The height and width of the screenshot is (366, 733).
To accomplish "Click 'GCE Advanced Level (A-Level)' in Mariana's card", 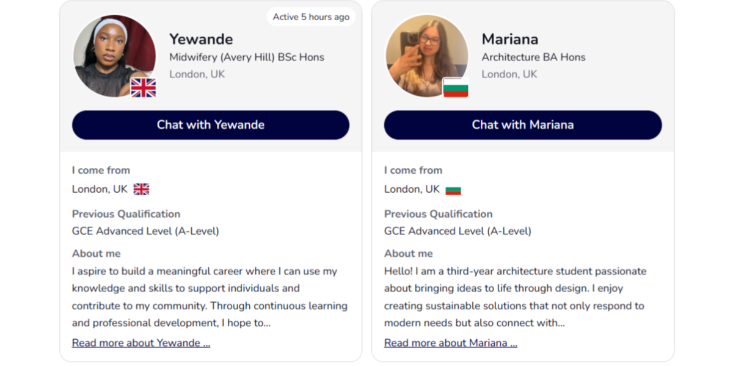I will pyautogui.click(x=458, y=231).
